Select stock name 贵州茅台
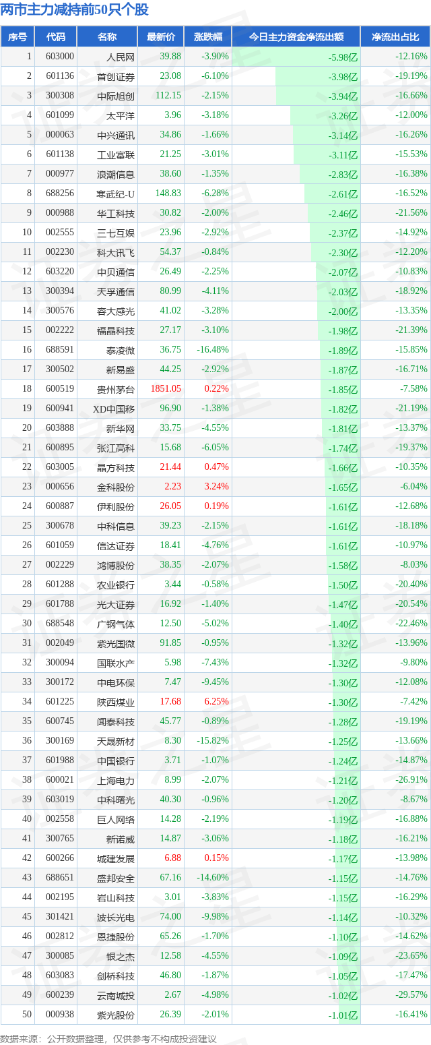 click(x=116, y=390)
